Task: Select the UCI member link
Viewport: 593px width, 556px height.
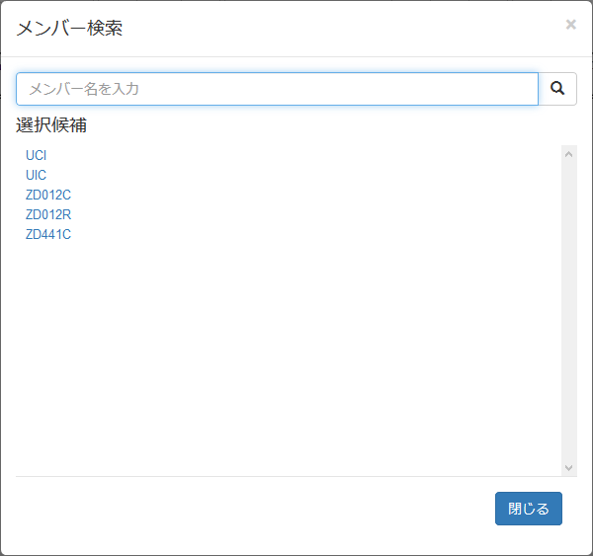Action: pyautogui.click(x=36, y=155)
